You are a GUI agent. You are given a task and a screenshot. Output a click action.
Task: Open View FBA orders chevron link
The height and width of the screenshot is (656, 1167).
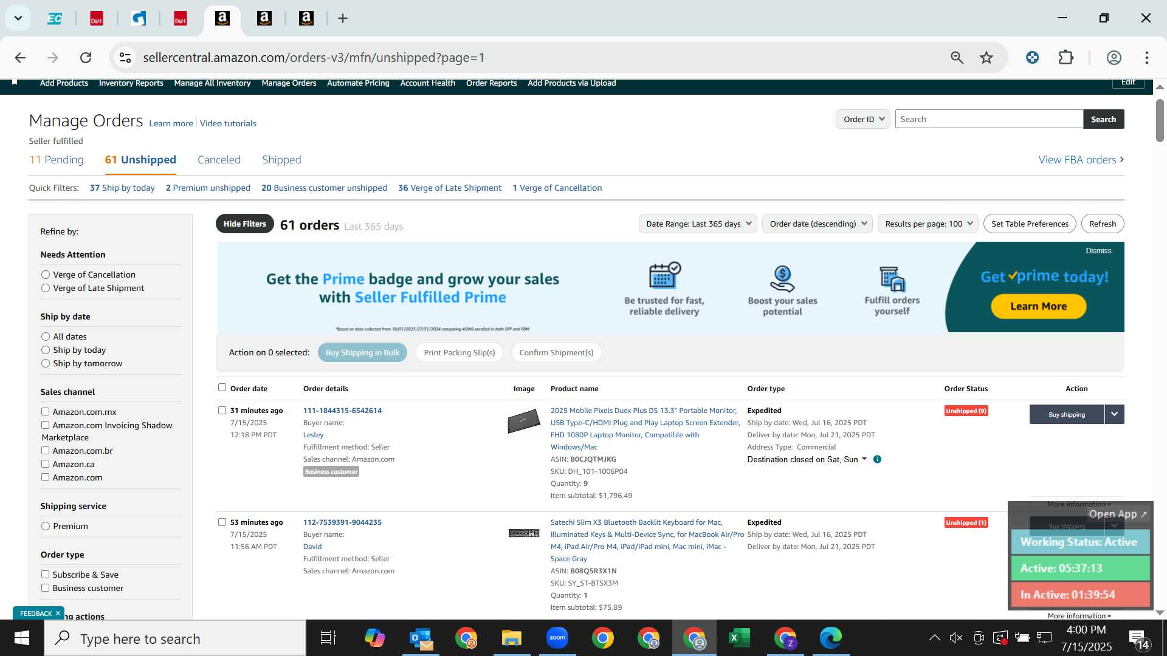click(x=1081, y=160)
